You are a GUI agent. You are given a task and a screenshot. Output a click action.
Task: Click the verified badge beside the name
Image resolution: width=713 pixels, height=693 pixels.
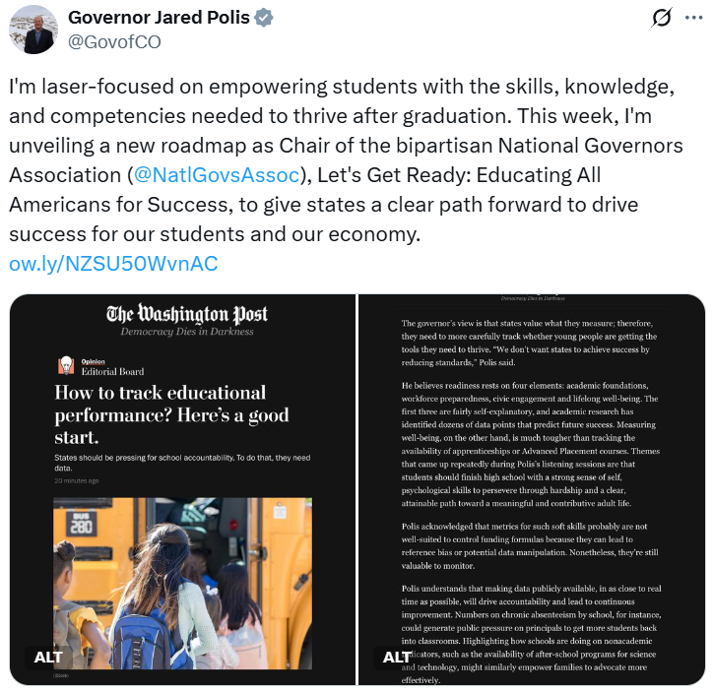click(265, 18)
